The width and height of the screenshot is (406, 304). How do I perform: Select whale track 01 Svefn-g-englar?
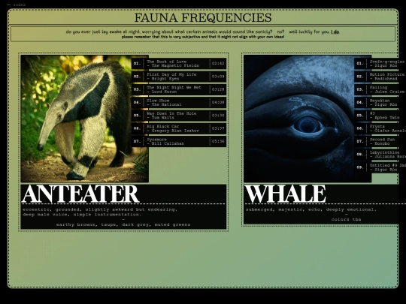(380, 64)
